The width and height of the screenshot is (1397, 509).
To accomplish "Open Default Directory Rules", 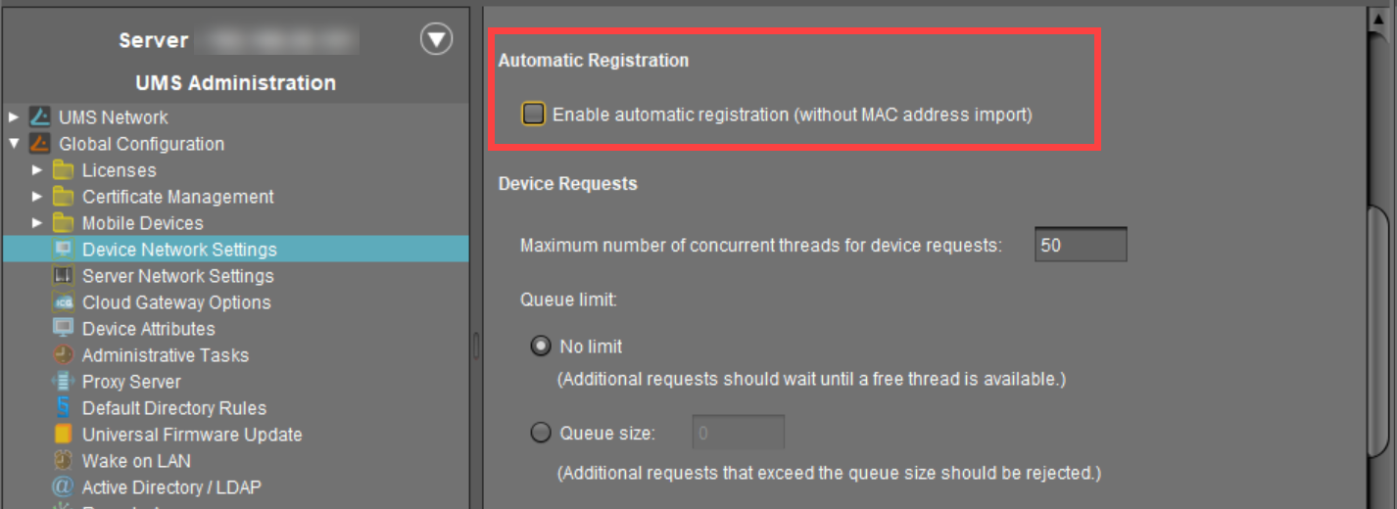I will [x=173, y=408].
